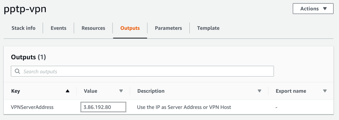Click the Description column sort arrow
Screen dimensions: 339x120
coord(259,91)
